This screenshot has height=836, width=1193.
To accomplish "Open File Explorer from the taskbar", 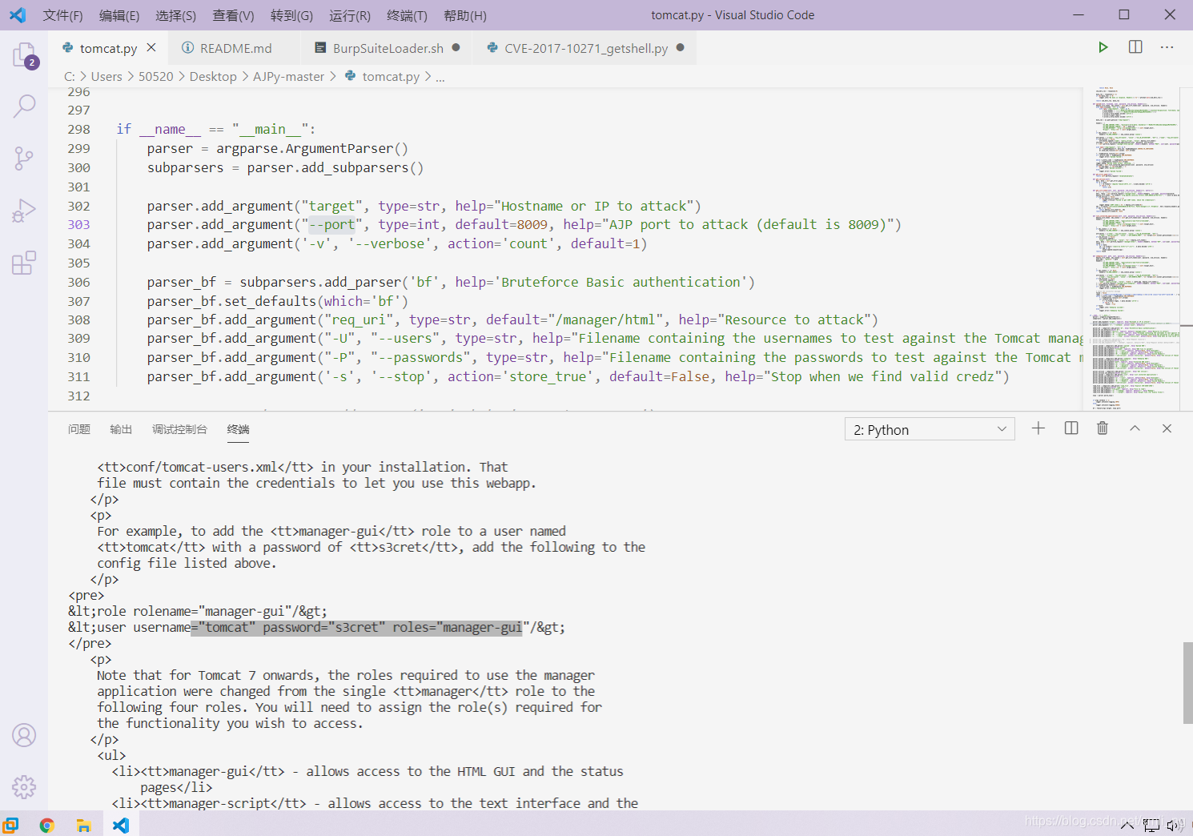I will (x=83, y=825).
